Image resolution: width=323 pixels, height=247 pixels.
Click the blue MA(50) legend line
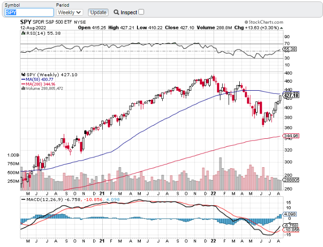coord(22,79)
